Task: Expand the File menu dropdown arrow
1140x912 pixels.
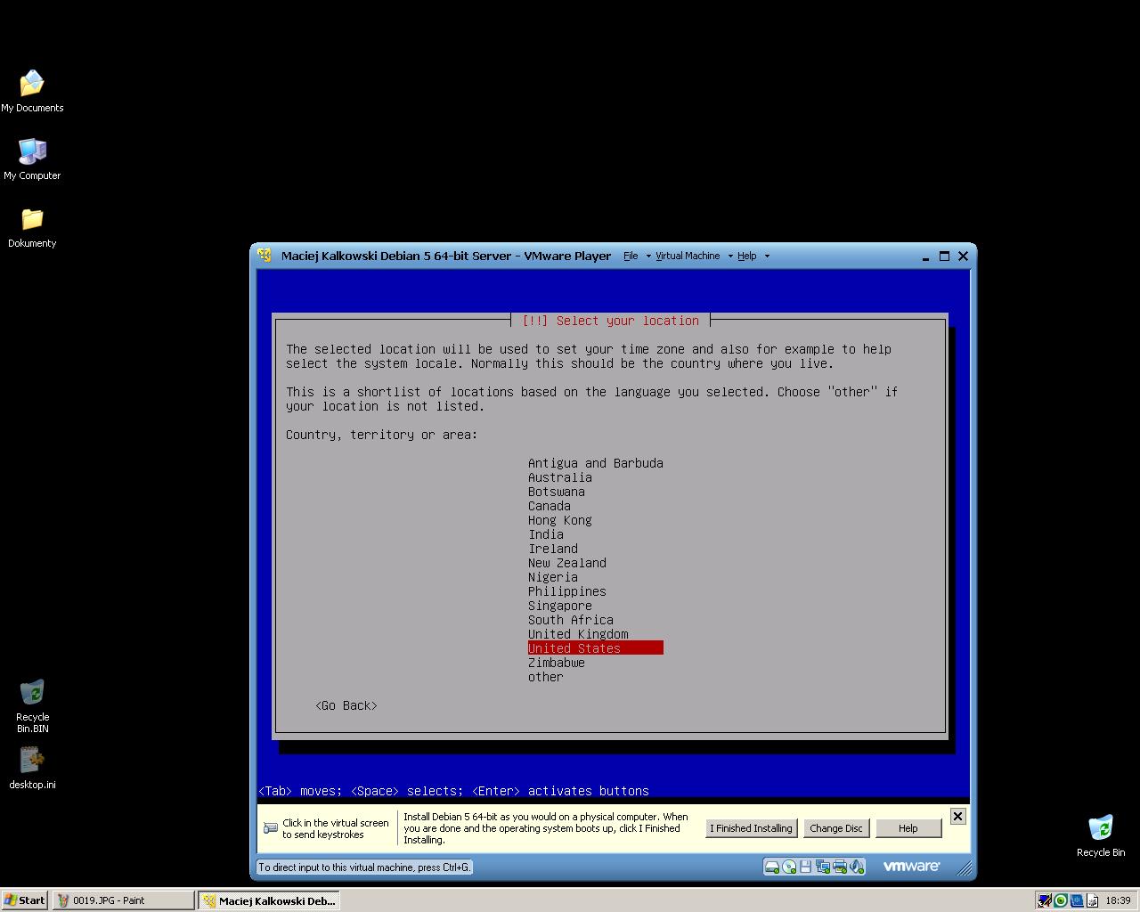Action: tap(647, 256)
